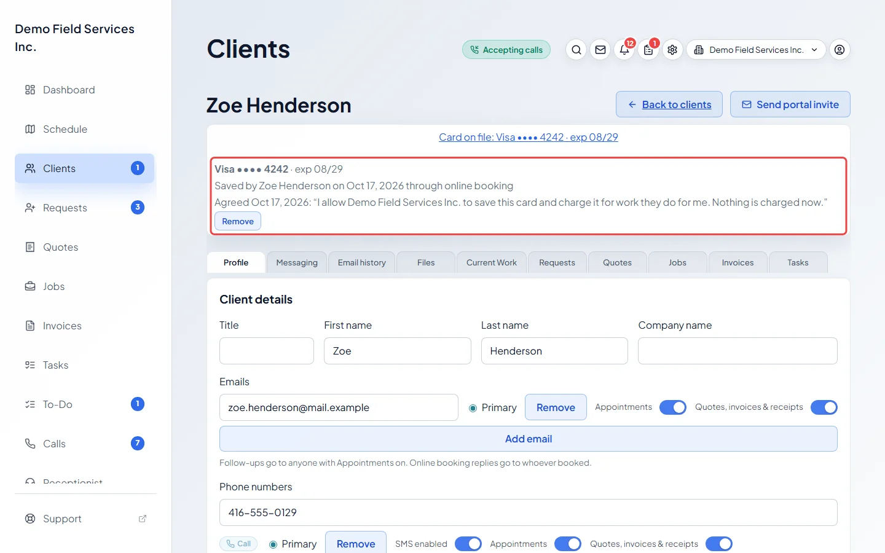Open the mail envelope icon in header
This screenshot has width=885, height=553.
pyautogui.click(x=600, y=50)
